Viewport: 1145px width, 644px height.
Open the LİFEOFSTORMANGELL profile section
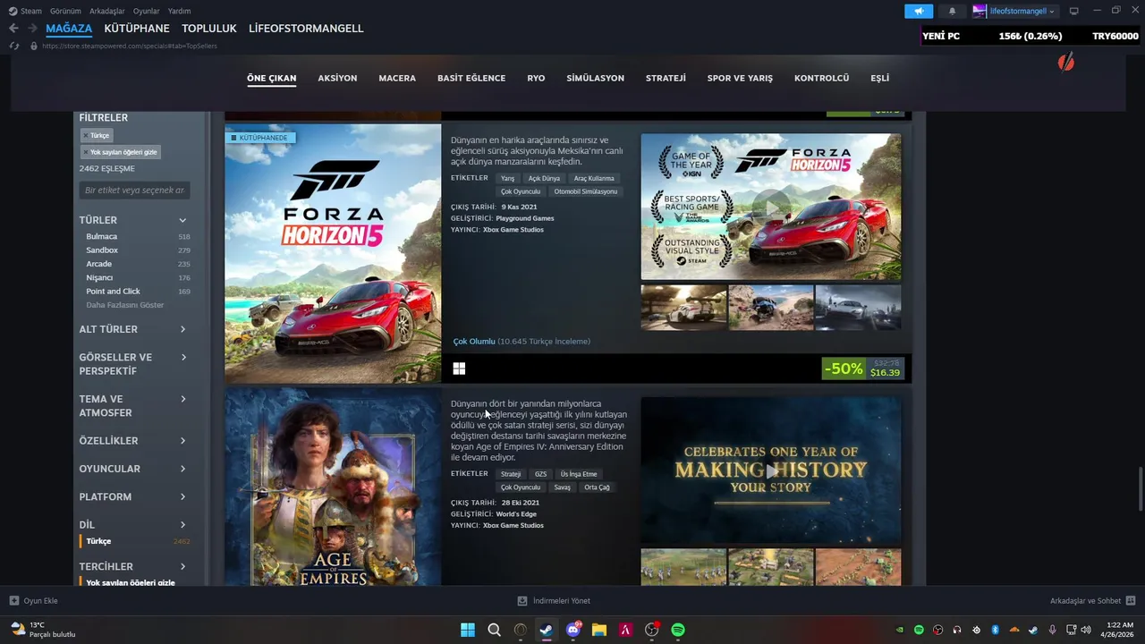point(306,29)
